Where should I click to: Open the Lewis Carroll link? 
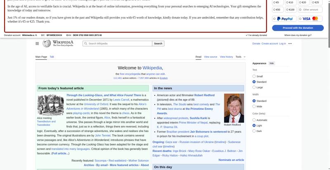point(121,100)
